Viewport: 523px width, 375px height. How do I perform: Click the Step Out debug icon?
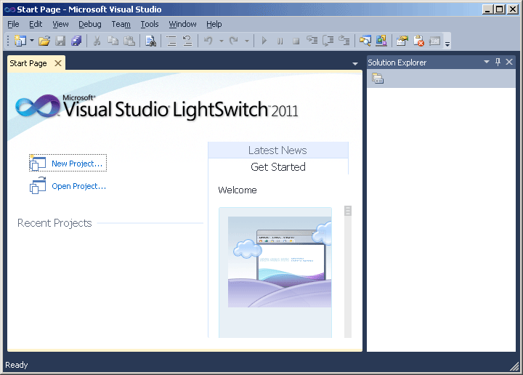344,41
